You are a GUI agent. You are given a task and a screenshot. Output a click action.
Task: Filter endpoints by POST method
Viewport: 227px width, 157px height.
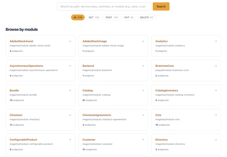[x=112, y=17]
